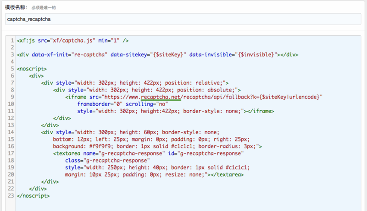Click frameborder="0" on line 10

click(100, 104)
